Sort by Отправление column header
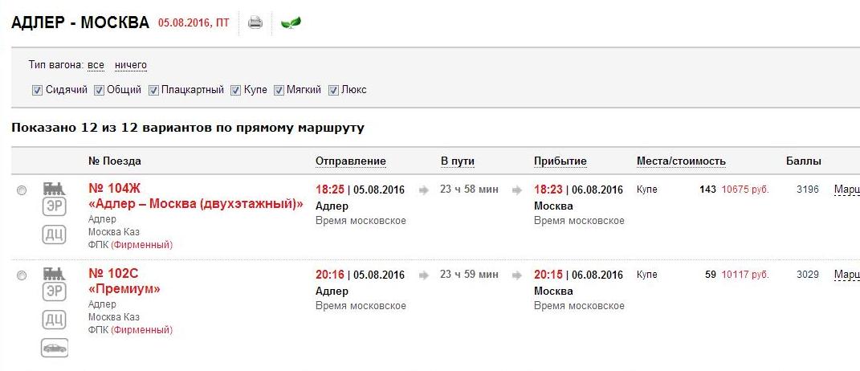The width and height of the screenshot is (860, 371). pos(350,161)
